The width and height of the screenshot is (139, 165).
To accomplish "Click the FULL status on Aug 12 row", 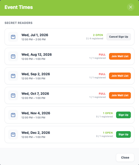I will point(102,55).
